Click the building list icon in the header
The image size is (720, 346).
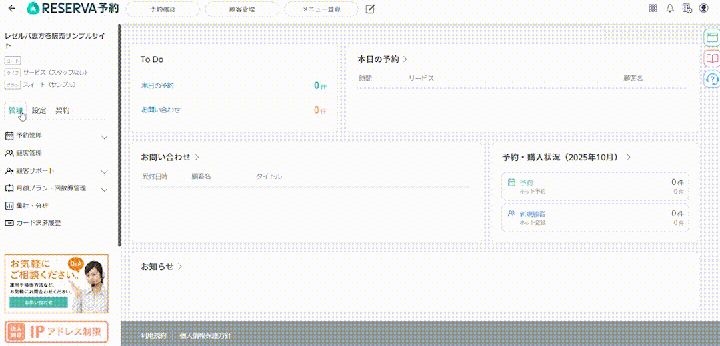coord(687,8)
